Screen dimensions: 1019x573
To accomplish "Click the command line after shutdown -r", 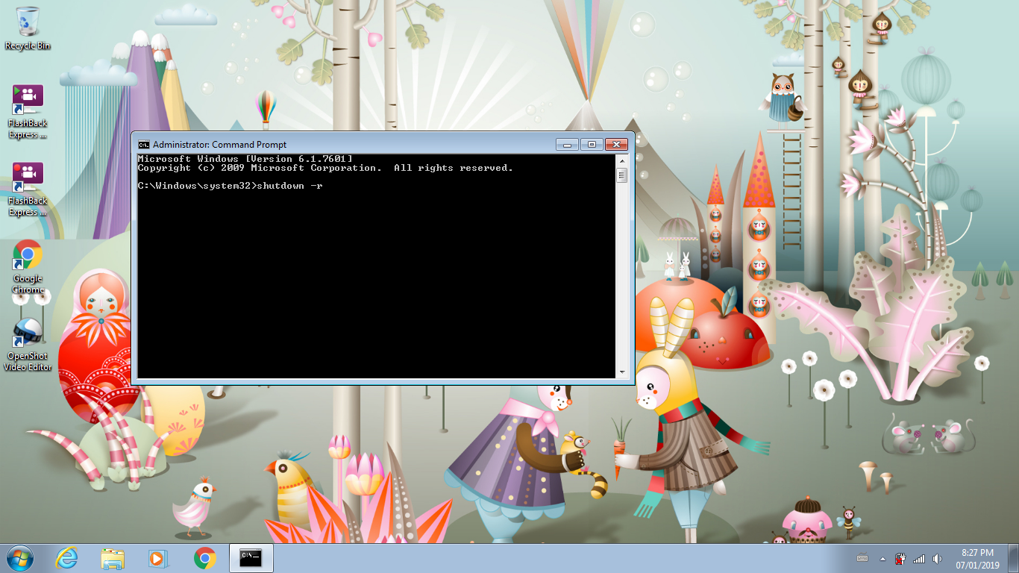I will pyautogui.click(x=332, y=186).
